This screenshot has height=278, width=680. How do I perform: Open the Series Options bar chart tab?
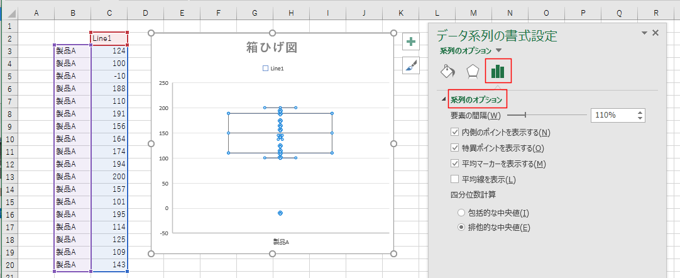coord(498,71)
